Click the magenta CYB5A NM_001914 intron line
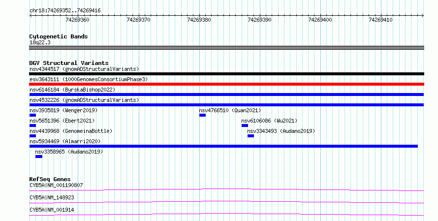Screen dimensions: 438x221 click(x=226, y=214)
